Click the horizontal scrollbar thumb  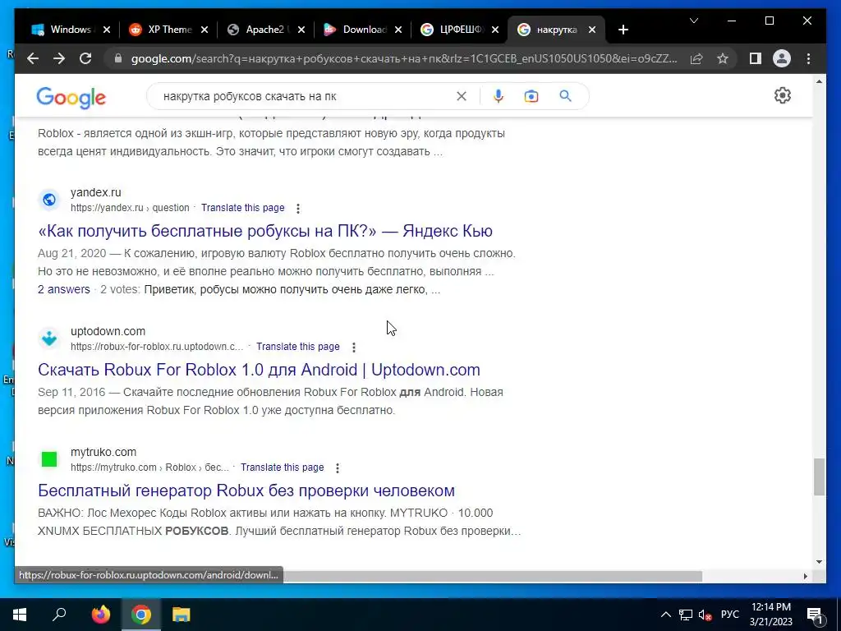(493, 576)
